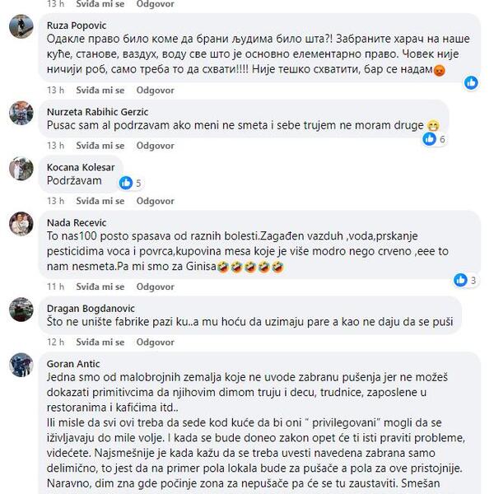This screenshot has height=494, width=494.
Task: Open Ruza Popovic's profile picture
Action: point(21,26)
